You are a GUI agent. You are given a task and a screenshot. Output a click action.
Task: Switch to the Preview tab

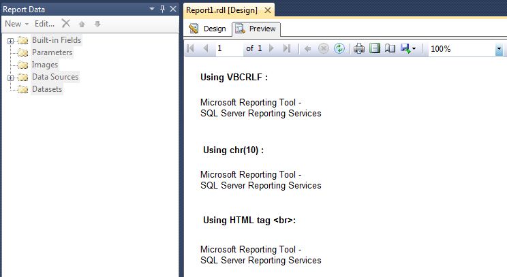256,29
